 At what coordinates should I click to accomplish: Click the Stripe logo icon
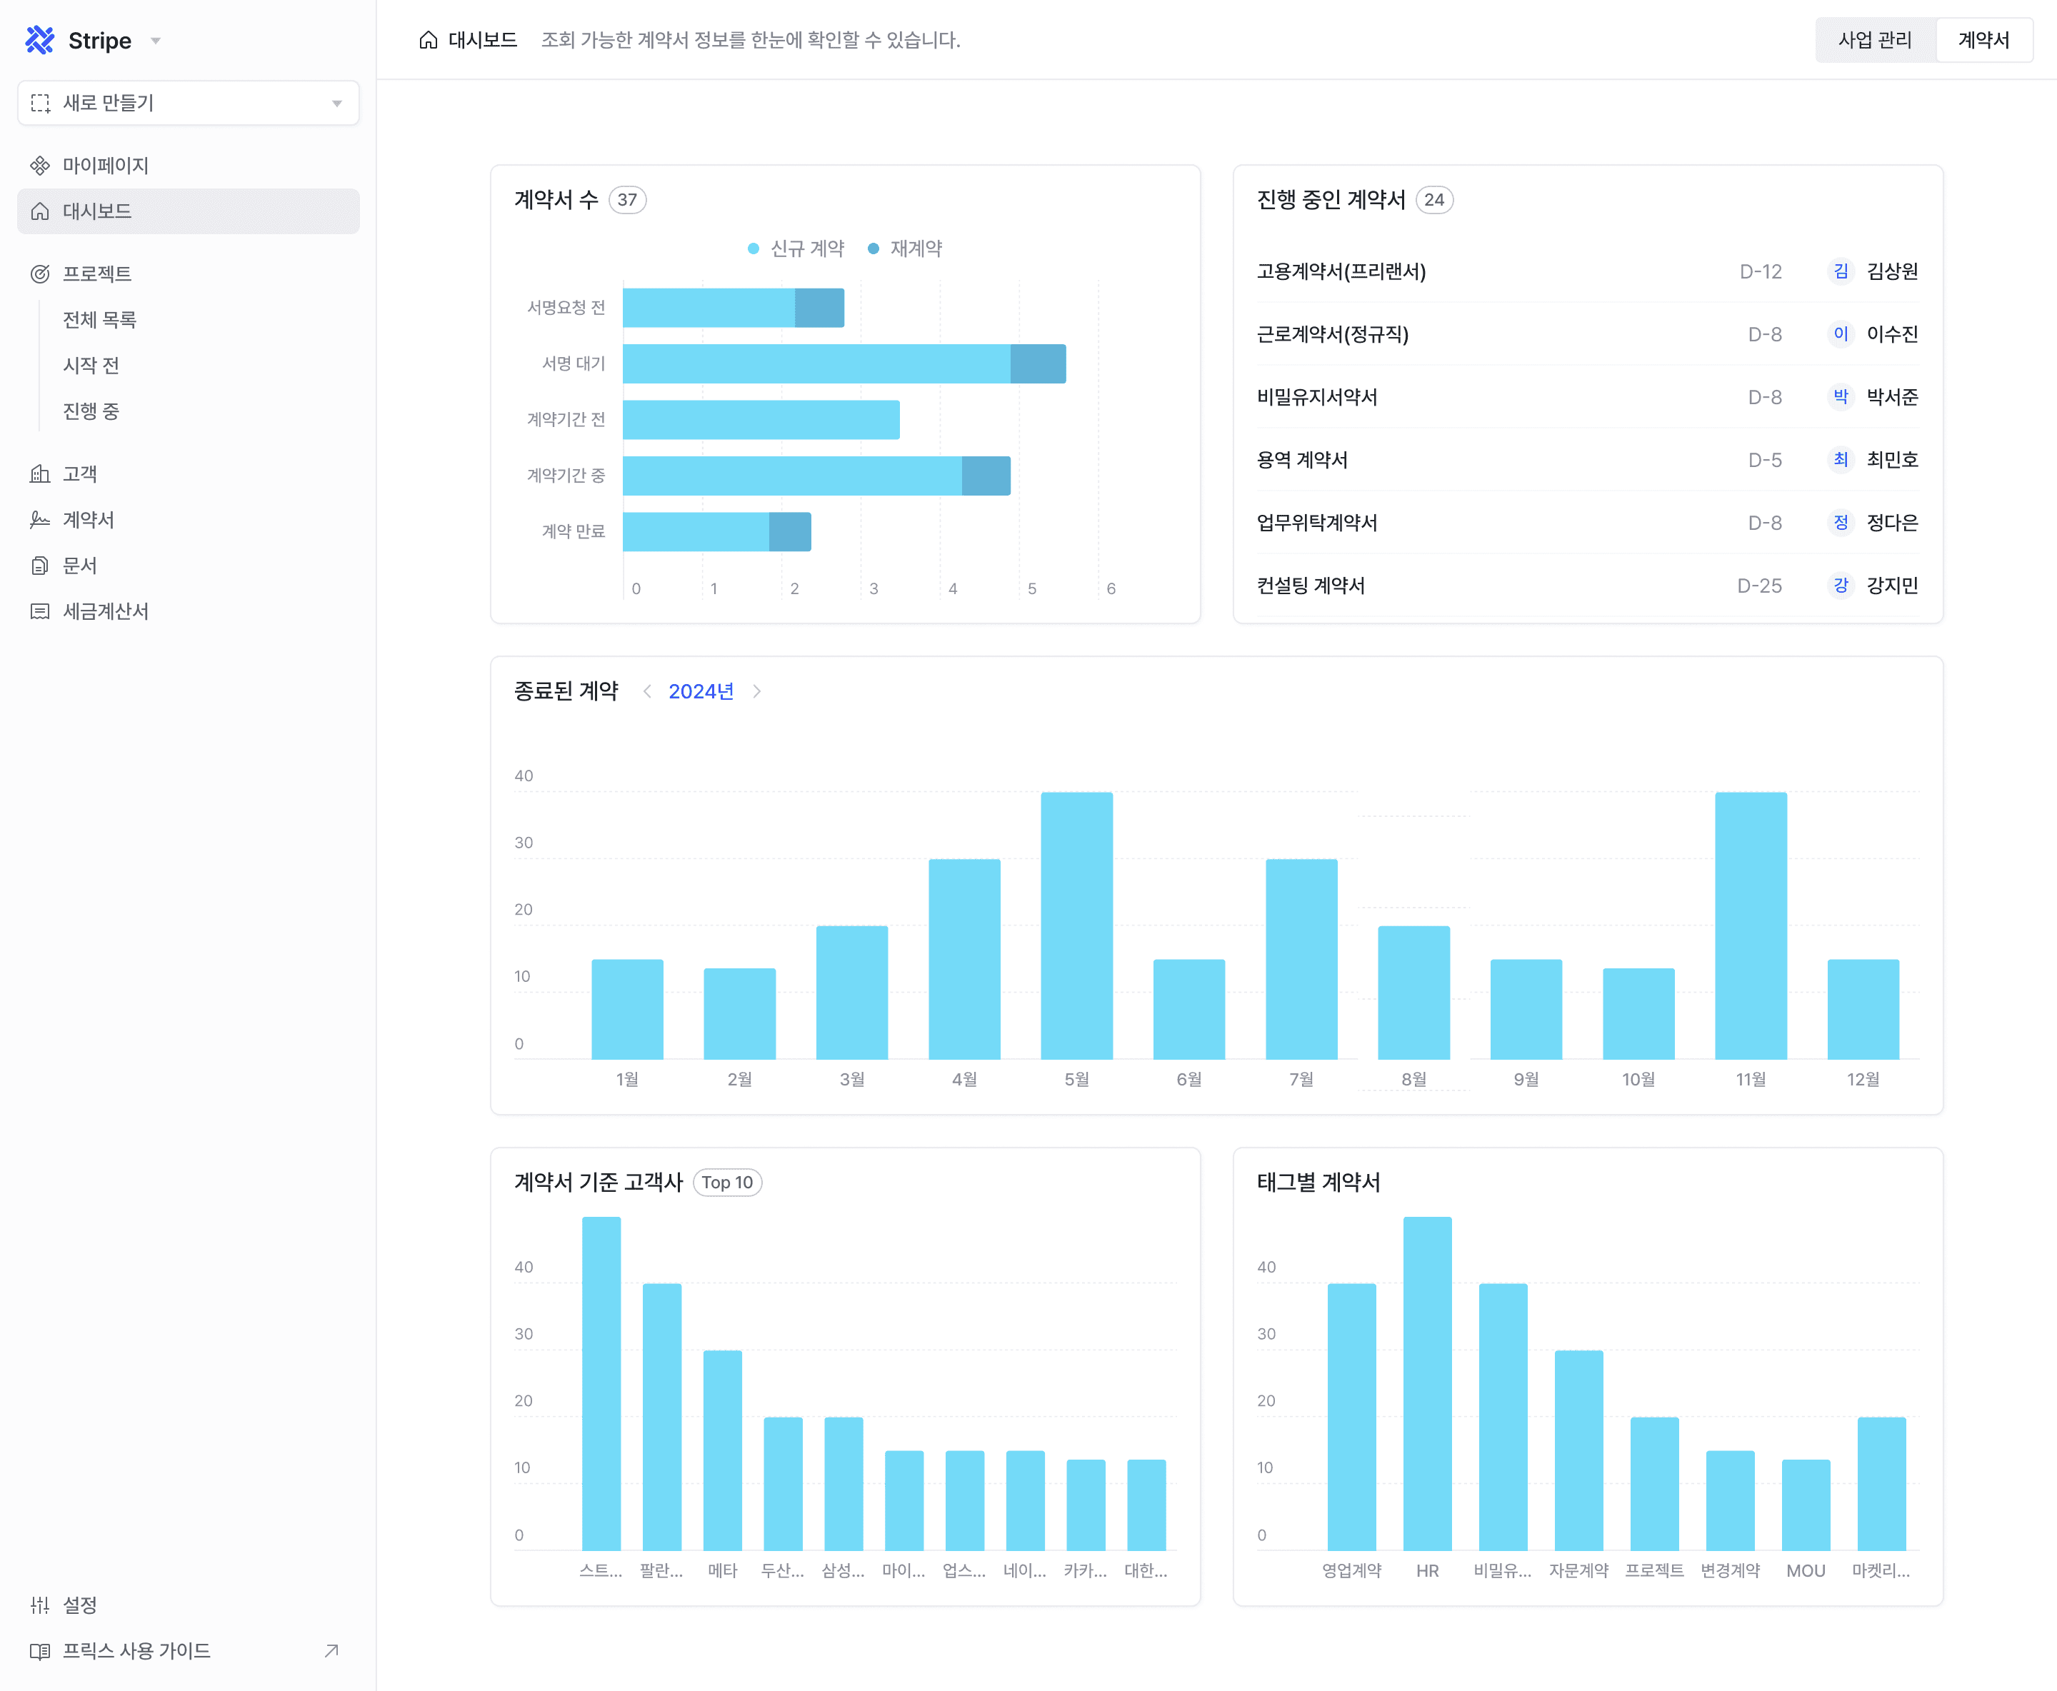[x=40, y=40]
